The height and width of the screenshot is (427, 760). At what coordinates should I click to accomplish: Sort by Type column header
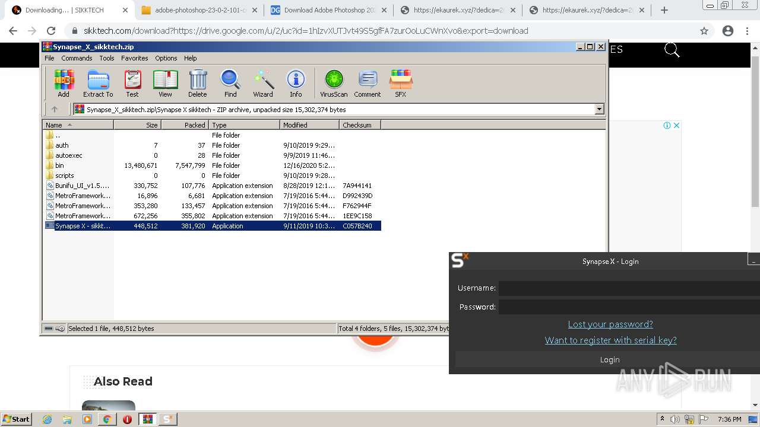[244, 125]
